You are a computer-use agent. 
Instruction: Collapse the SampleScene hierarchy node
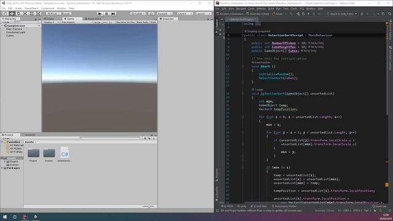(2, 26)
